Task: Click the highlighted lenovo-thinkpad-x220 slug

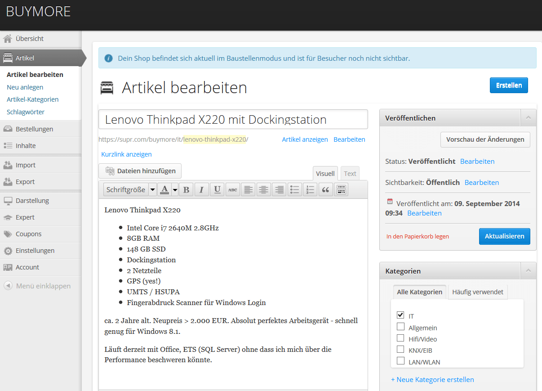Action: tap(215, 139)
